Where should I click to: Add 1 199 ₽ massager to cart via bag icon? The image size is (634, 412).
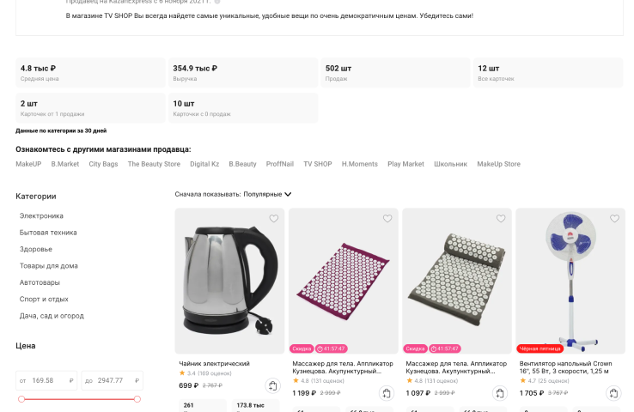tap(387, 393)
